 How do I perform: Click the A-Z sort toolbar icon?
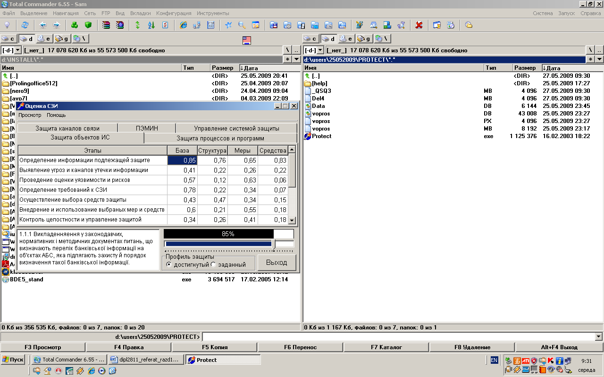pos(151,25)
